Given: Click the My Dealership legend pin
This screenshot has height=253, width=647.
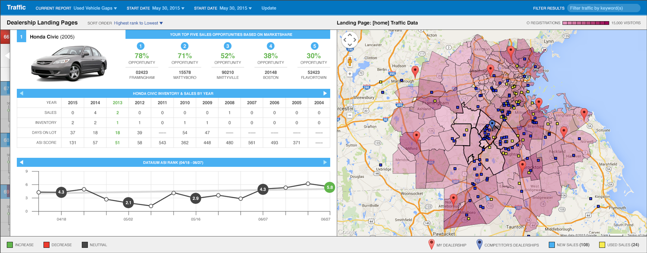Looking at the screenshot, I should (431, 245).
